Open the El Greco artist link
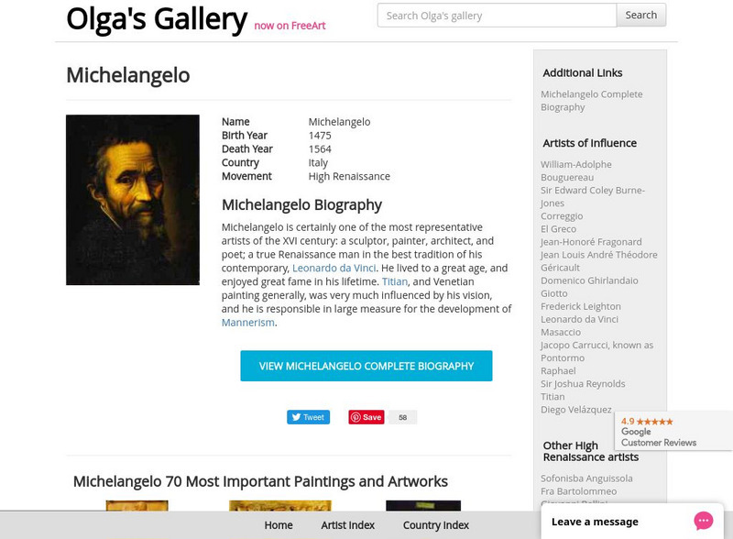The image size is (733, 539). click(557, 228)
